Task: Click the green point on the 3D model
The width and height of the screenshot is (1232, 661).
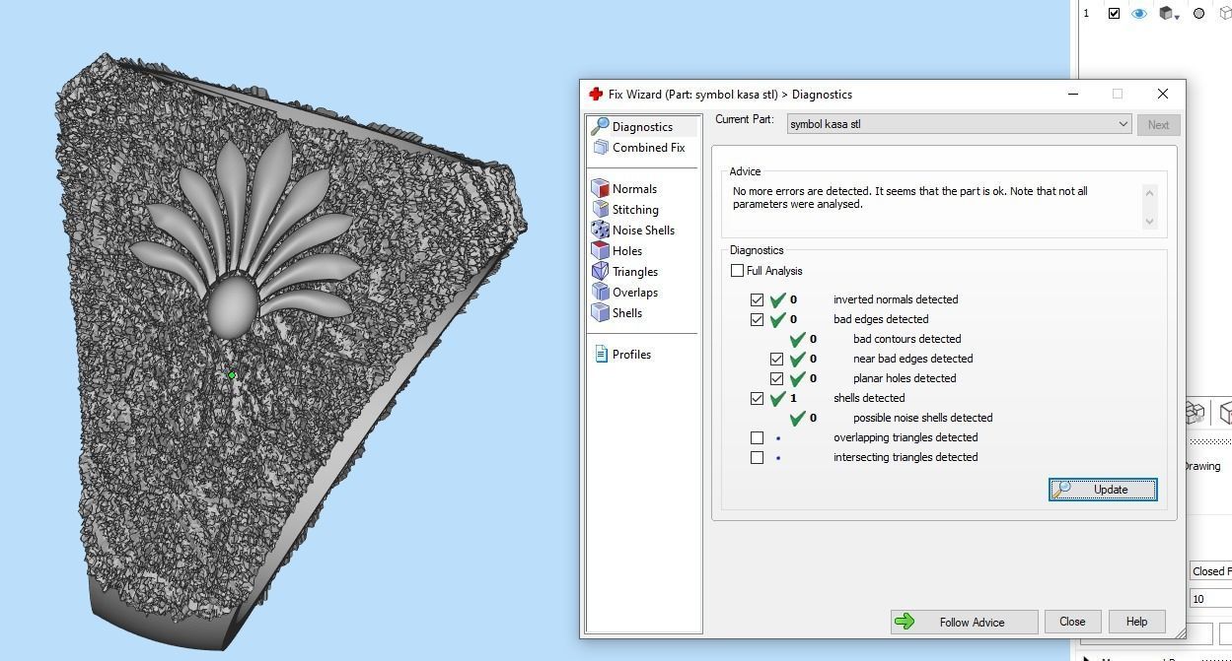Action: [x=232, y=374]
